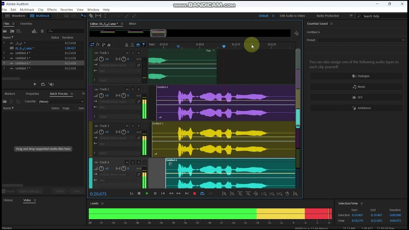This screenshot has height=230, width=409.
Task: Open Track 1 Default Stereo Input dropdown
Action: tap(117, 65)
